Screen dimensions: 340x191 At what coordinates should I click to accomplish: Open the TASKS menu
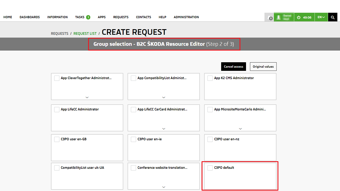click(x=80, y=17)
